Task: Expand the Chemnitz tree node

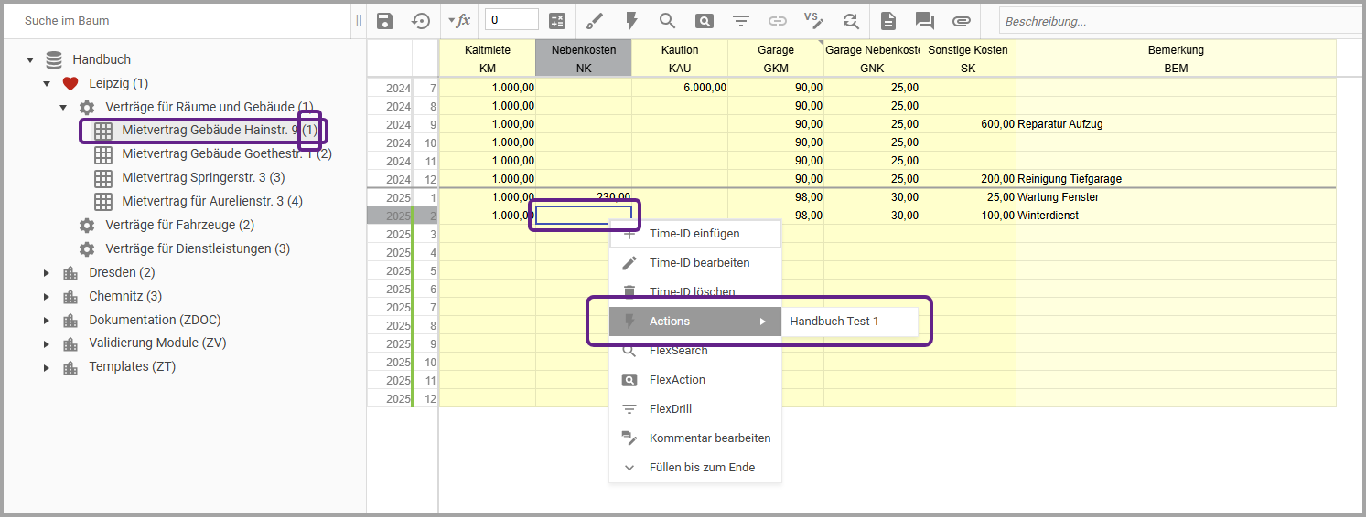Action: 48,296
